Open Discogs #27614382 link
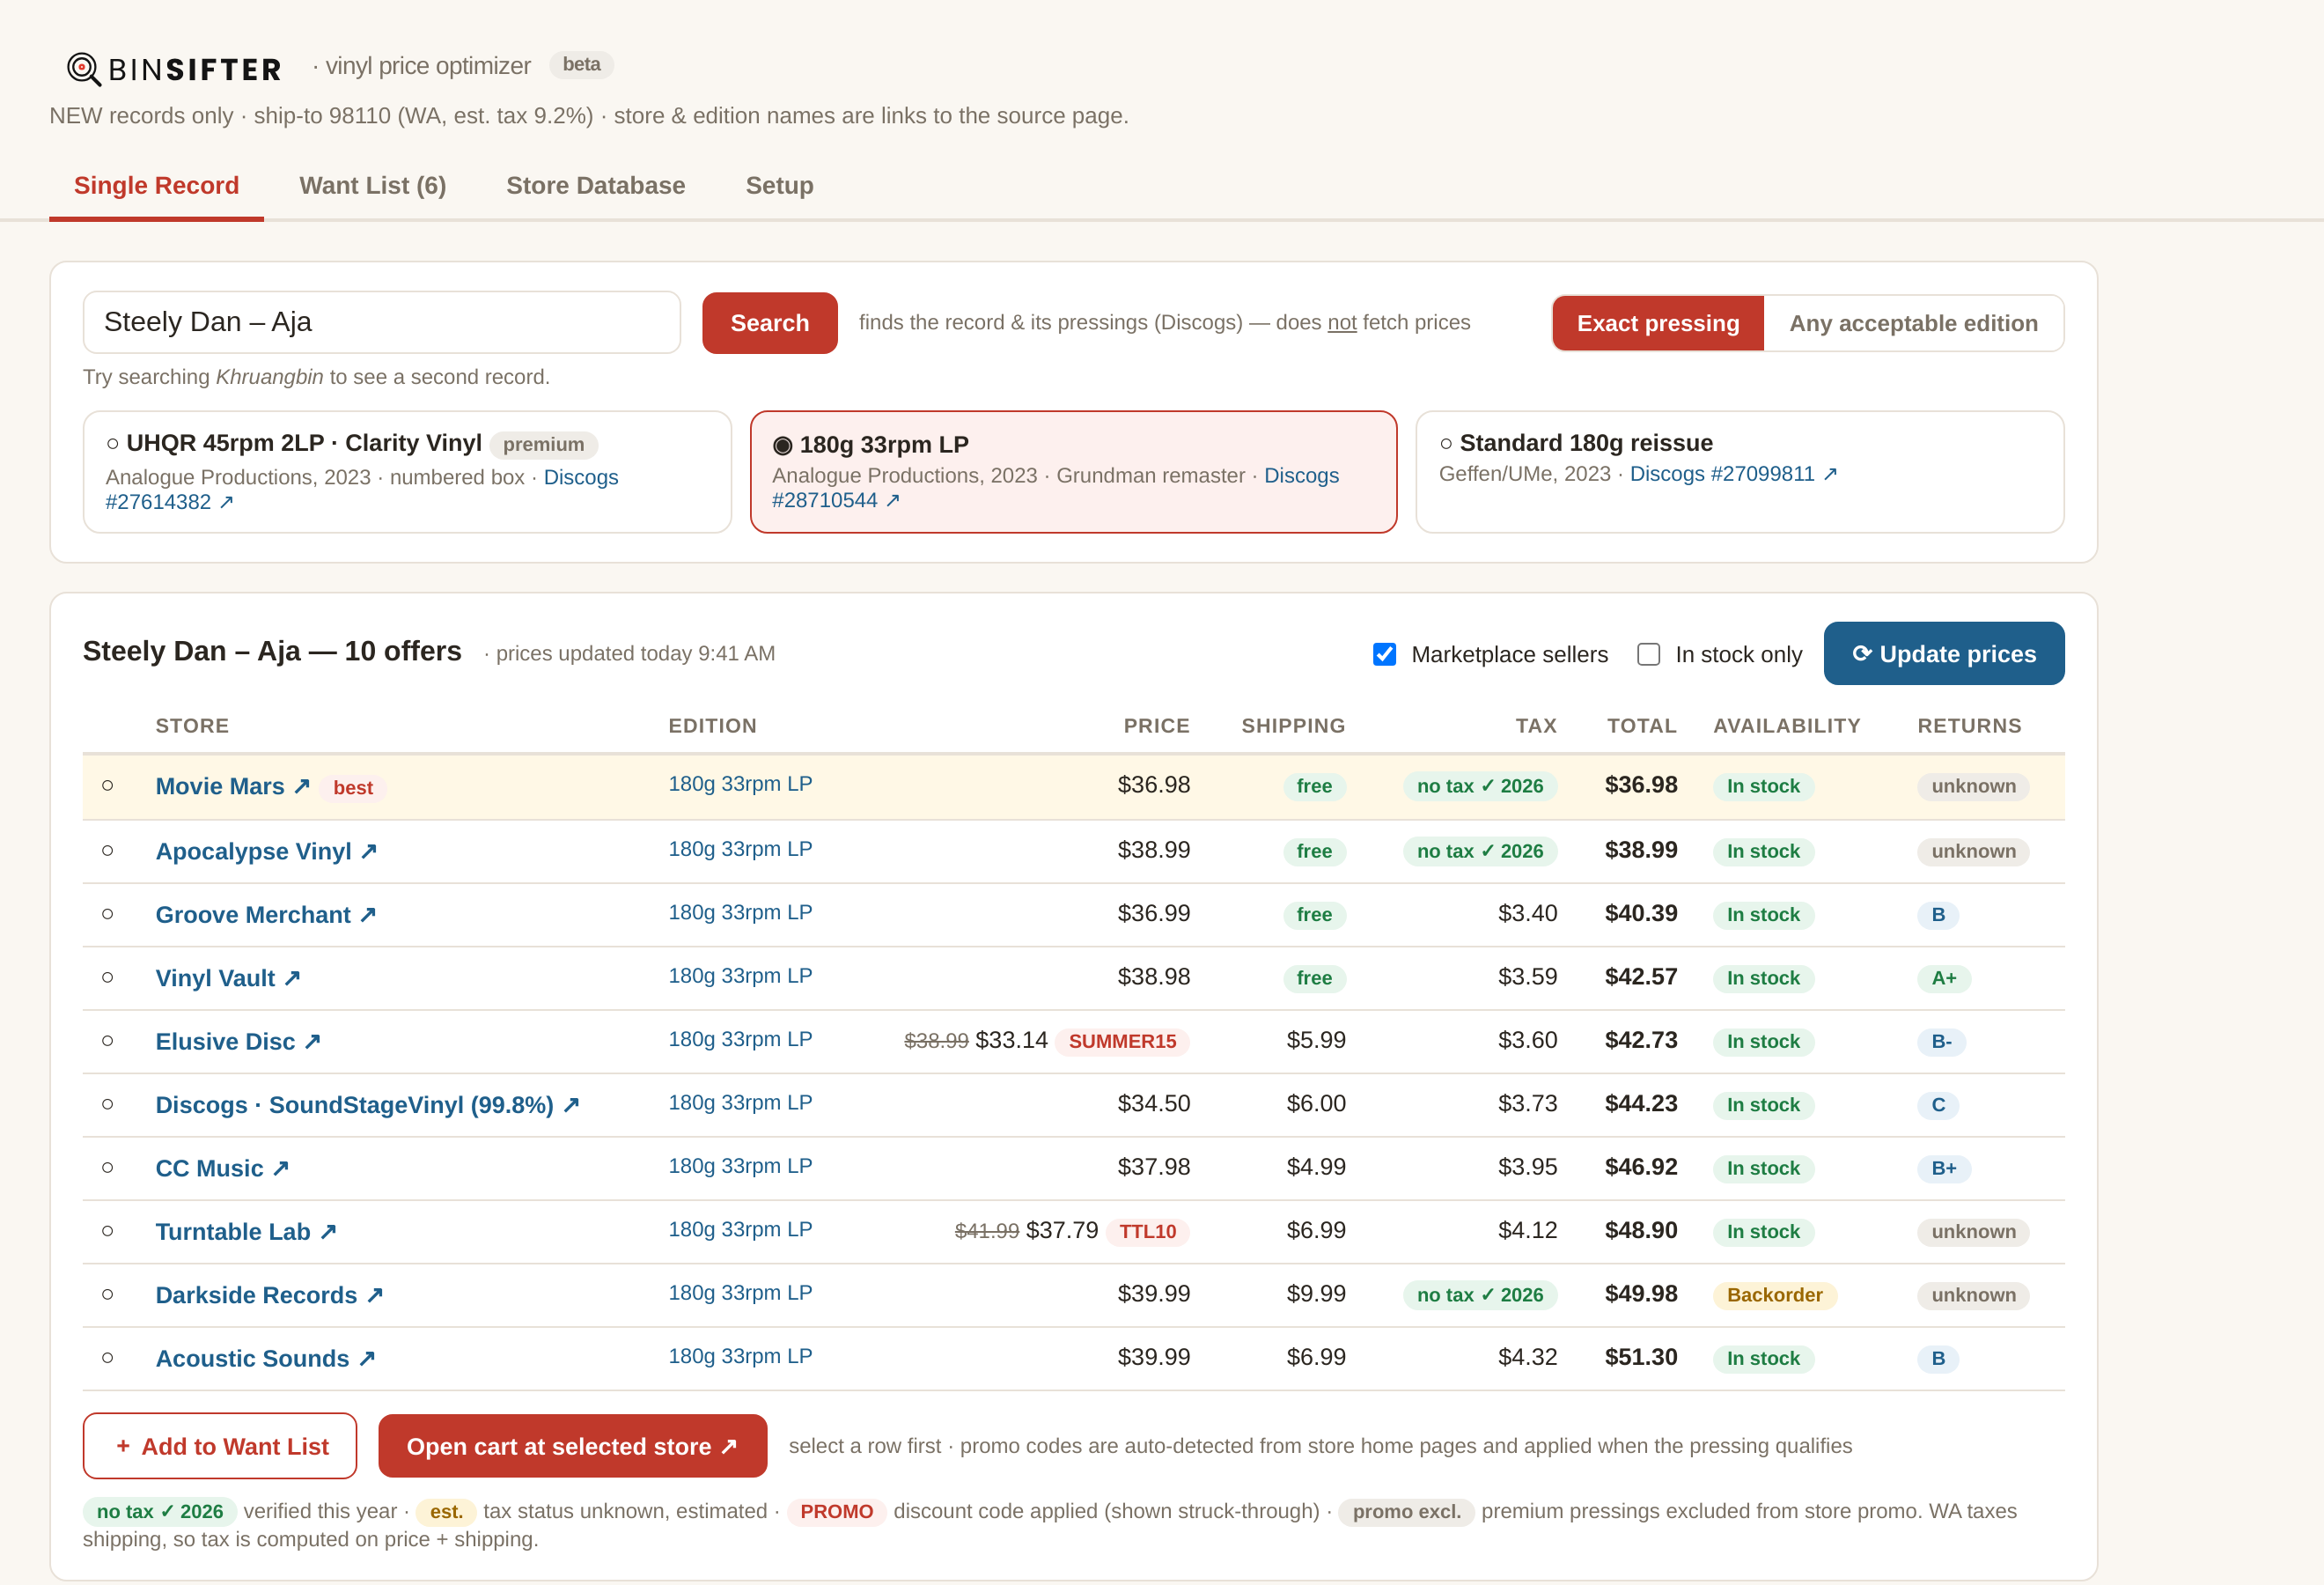The image size is (2324, 1585). 169,502
